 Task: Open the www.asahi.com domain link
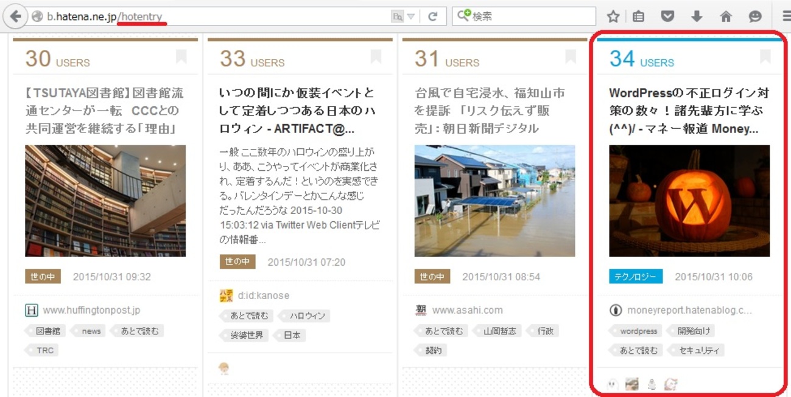(x=468, y=310)
